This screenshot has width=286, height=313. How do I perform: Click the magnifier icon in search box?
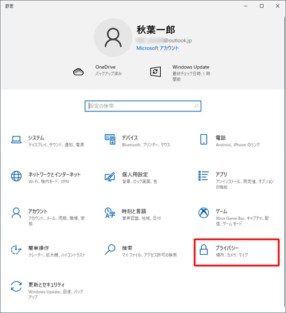[196, 106]
